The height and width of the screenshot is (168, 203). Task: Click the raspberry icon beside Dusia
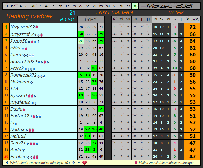click(24, 110)
